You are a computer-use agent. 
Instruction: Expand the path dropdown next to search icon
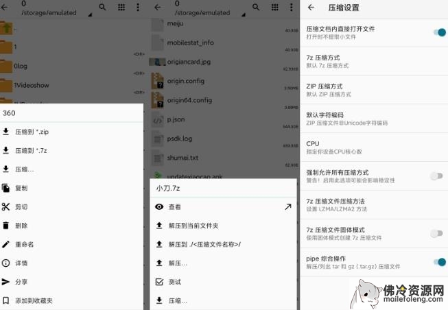pos(89,13)
